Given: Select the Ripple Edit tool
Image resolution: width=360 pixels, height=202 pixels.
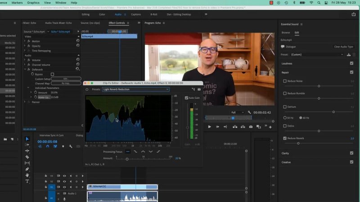Looking at the screenshot, I should click(x=27, y=151).
